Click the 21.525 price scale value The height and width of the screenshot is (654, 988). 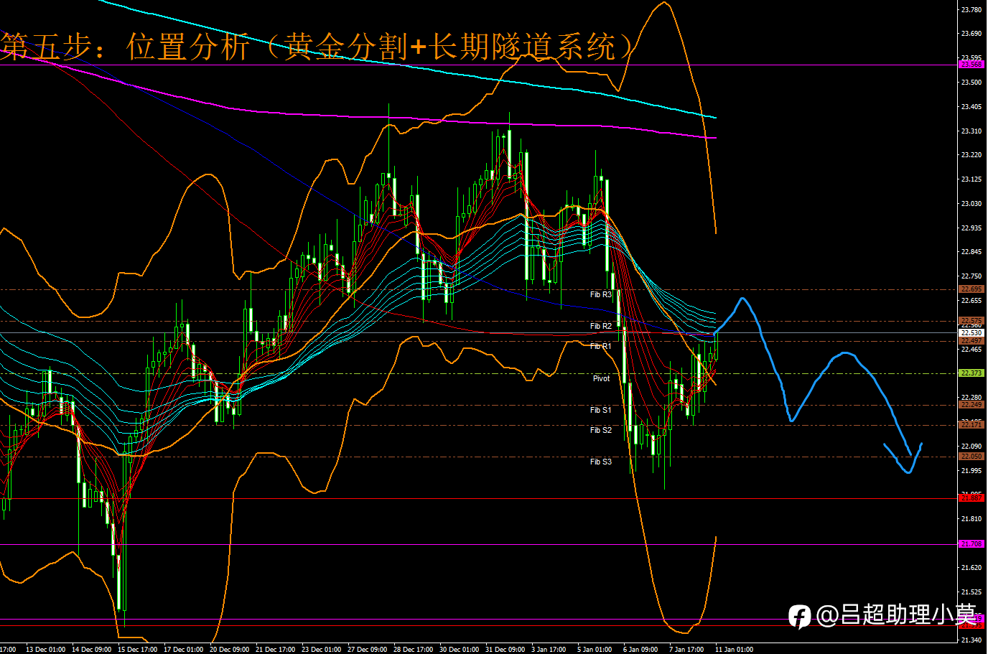(971, 592)
